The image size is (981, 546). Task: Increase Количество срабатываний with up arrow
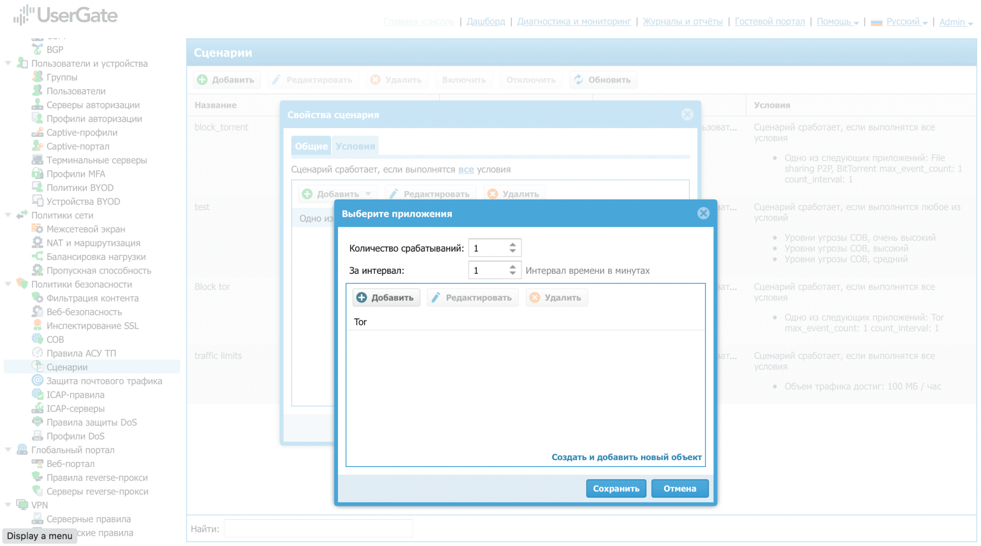[x=513, y=245]
